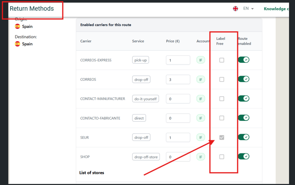Click the Route enabled column header
Viewport: 295px width, 185px height.
coord(244,41)
